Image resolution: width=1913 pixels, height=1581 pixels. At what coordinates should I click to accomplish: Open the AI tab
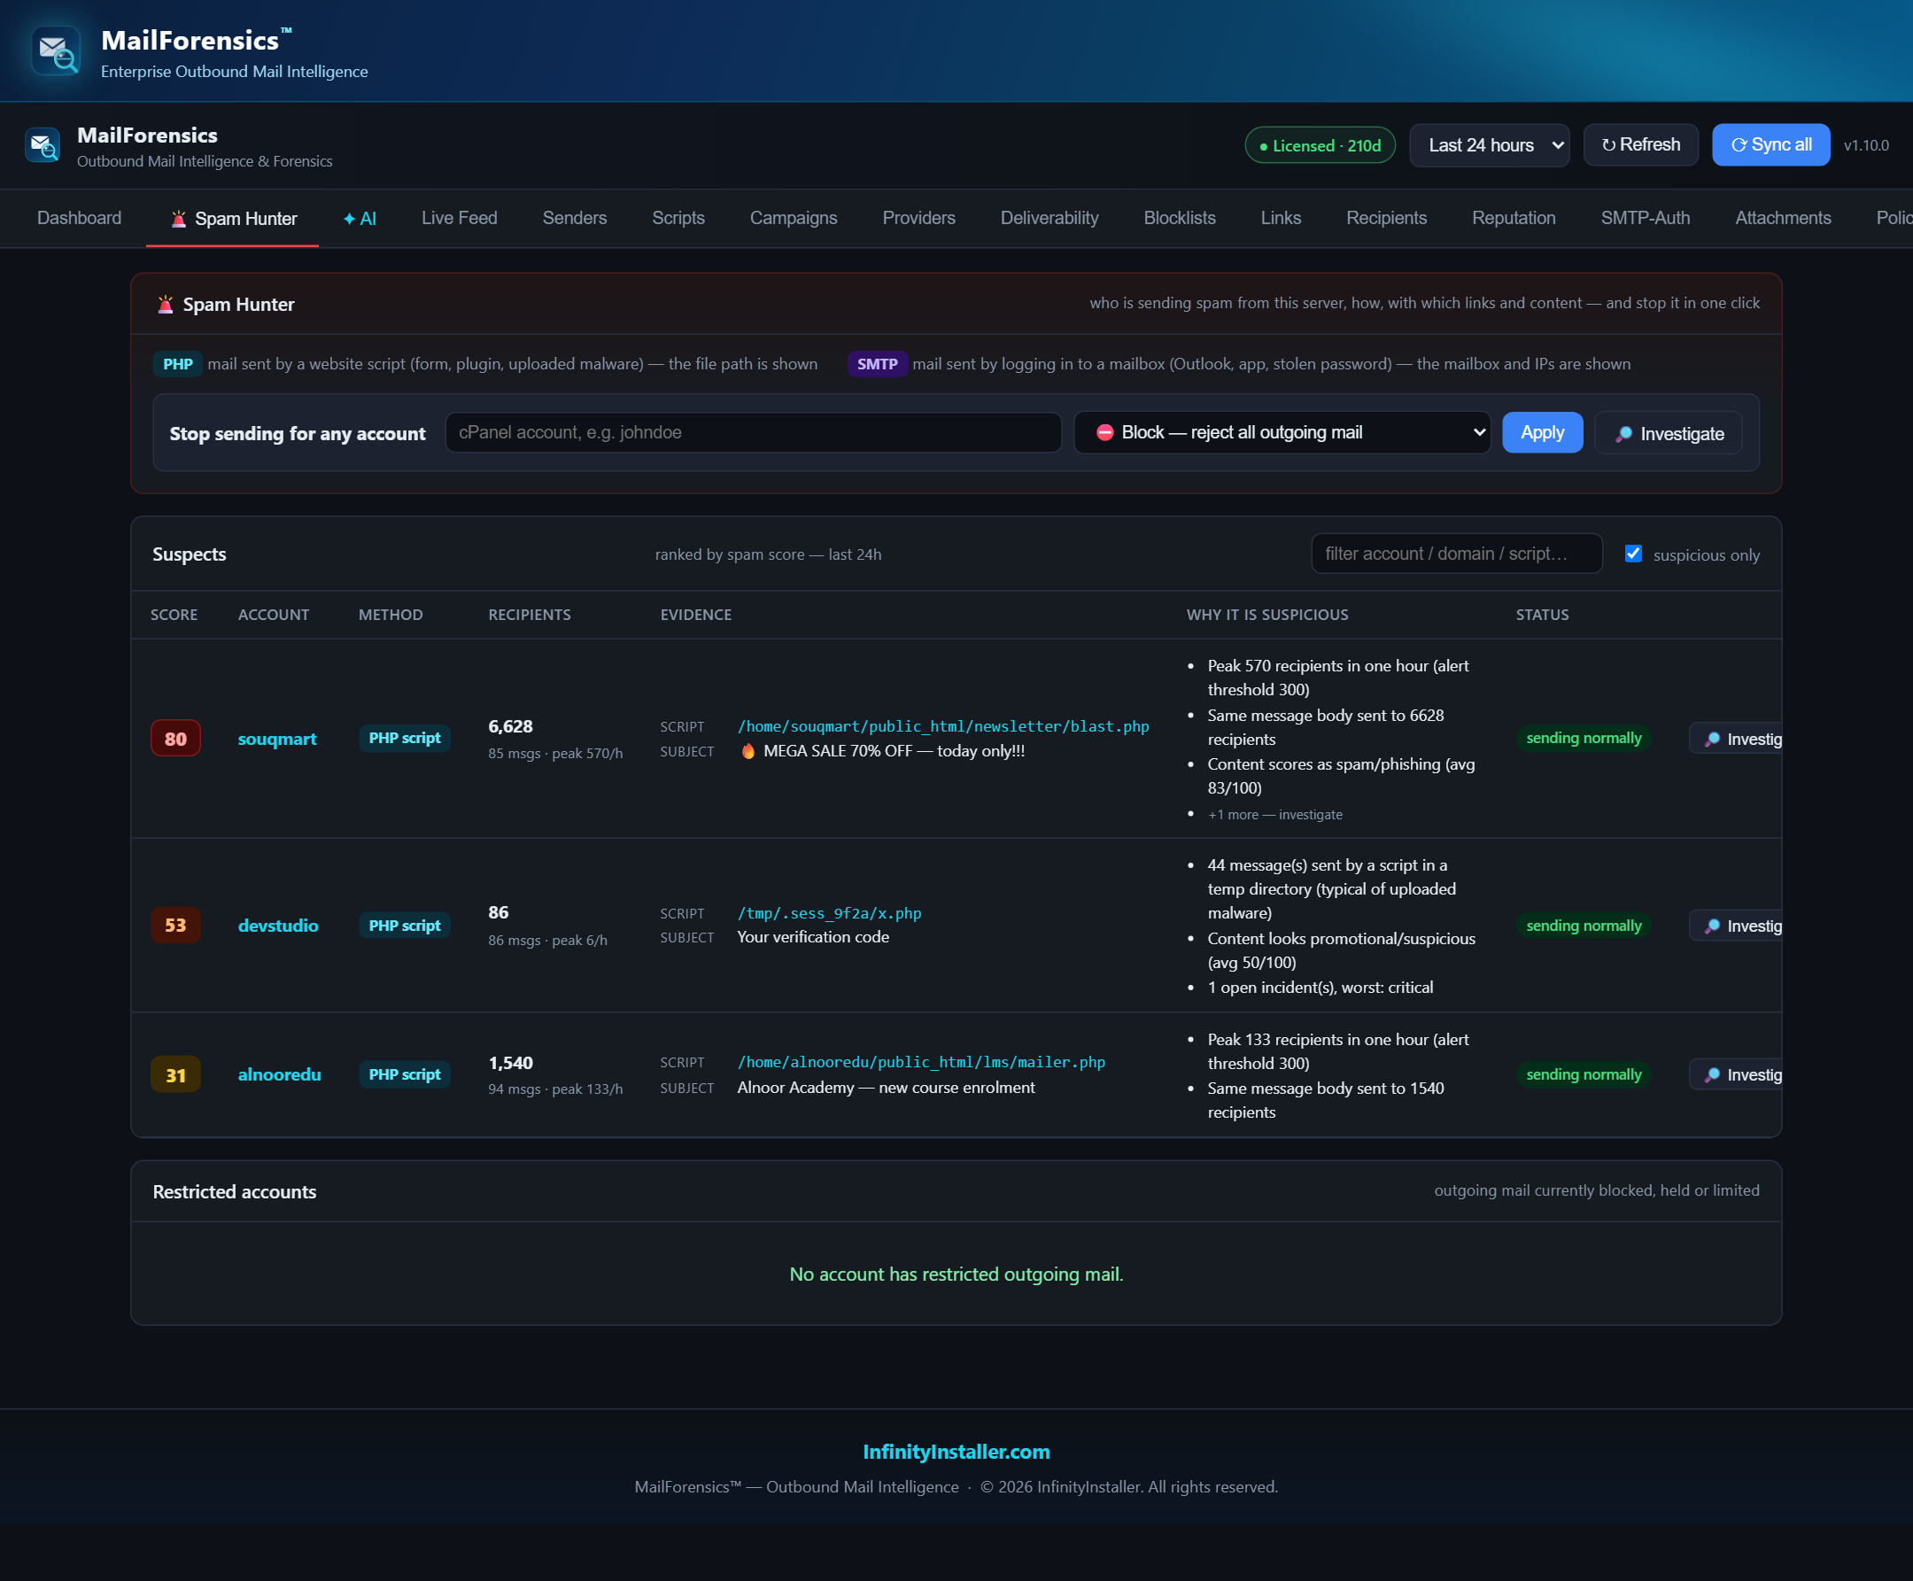coord(360,219)
